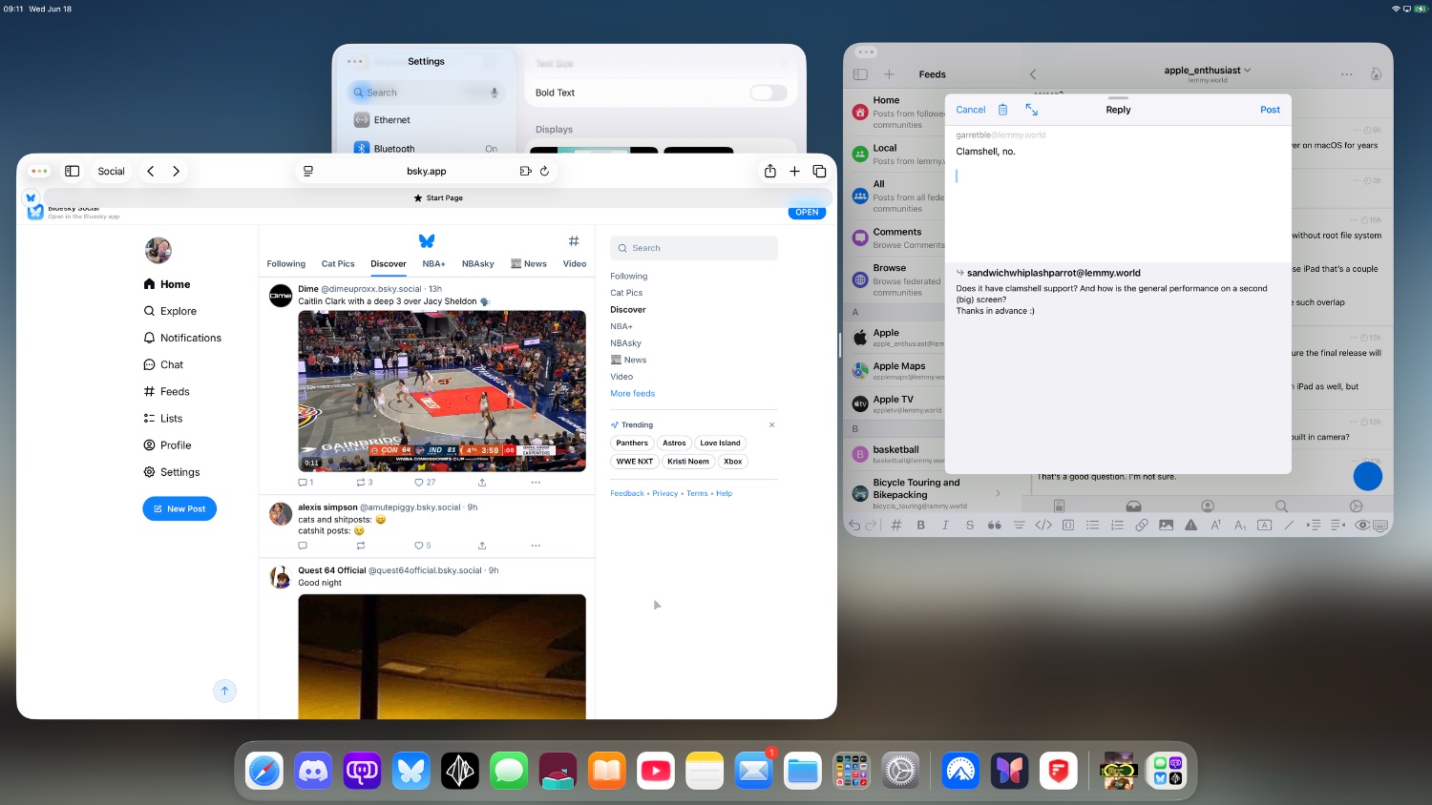Cancel the Lemmy reply
Screen dimensions: 1432x805
971,110
